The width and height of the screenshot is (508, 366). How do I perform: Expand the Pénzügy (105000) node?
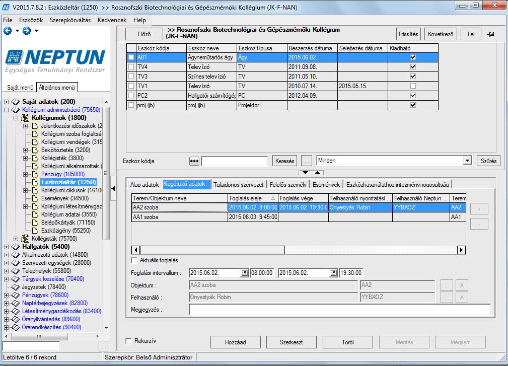[x=25, y=174]
